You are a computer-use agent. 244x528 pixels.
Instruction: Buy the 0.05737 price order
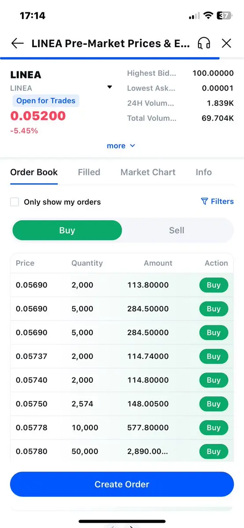click(x=214, y=356)
